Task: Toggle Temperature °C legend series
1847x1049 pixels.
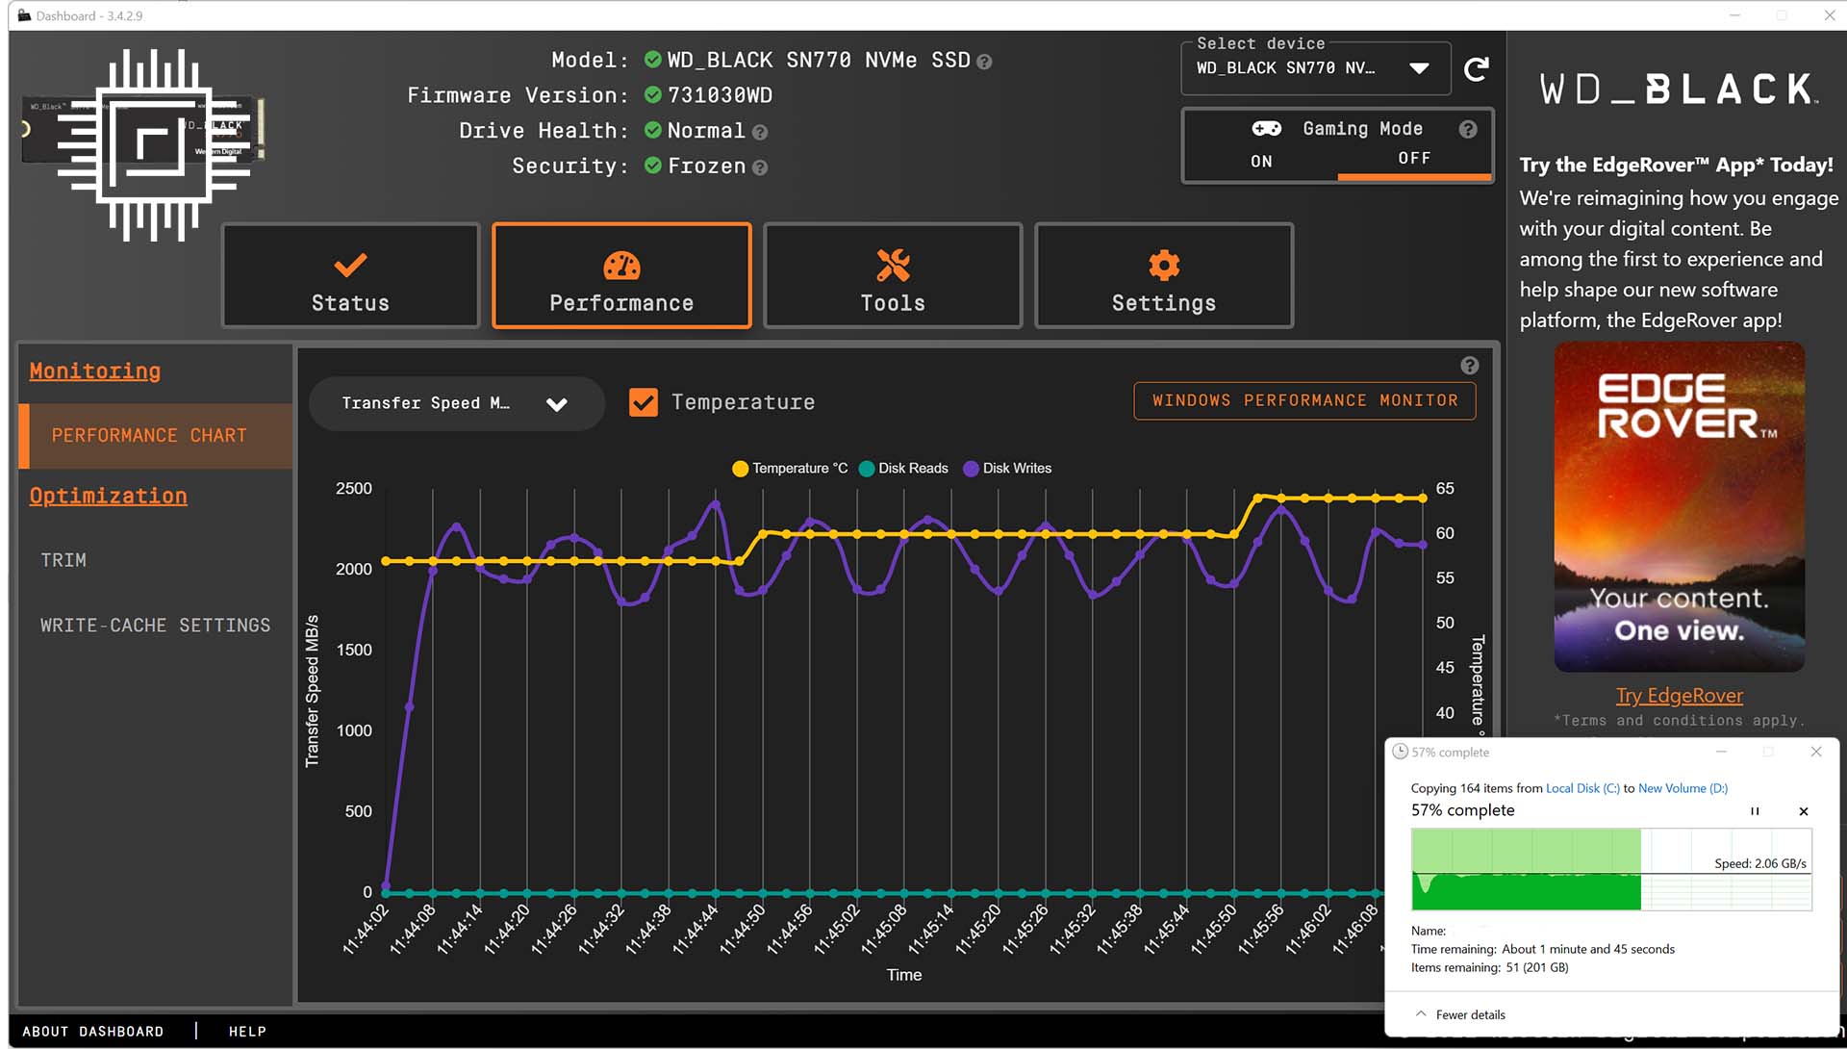Action: 789,469
